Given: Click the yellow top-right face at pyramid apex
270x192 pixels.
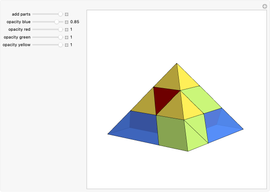Looking at the screenshot, I should pyautogui.click(x=187, y=80).
